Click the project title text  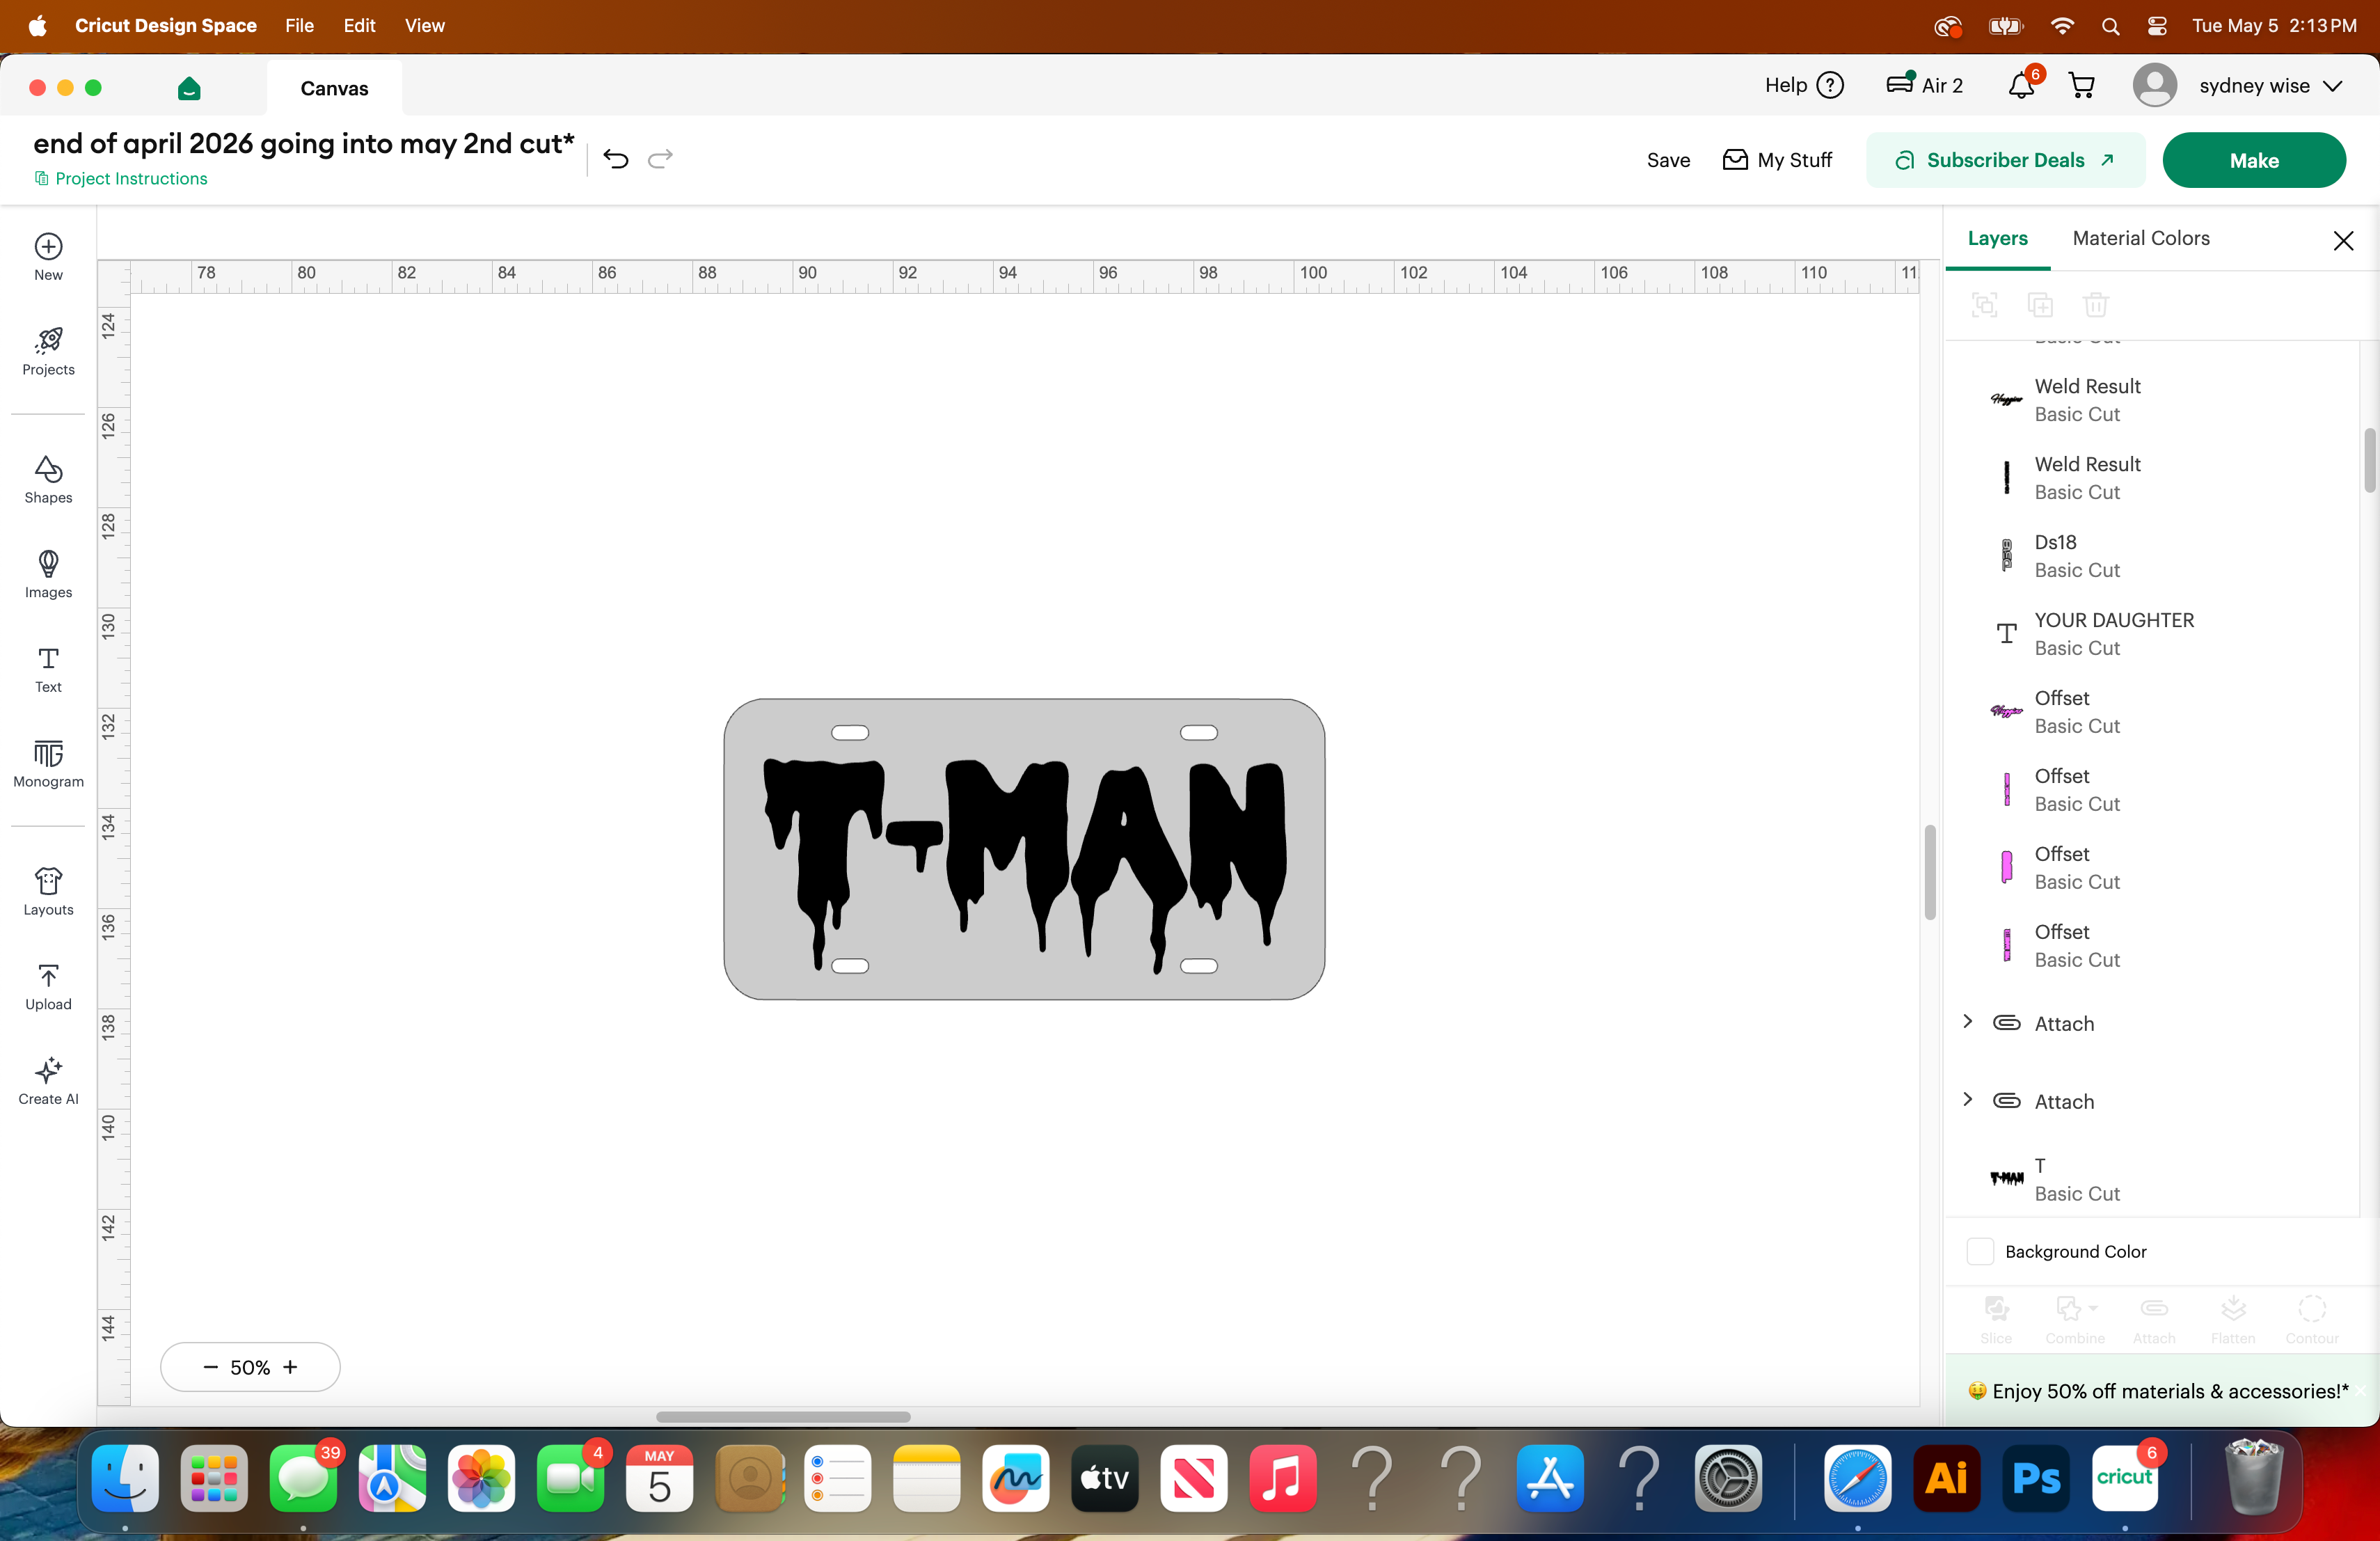point(304,144)
